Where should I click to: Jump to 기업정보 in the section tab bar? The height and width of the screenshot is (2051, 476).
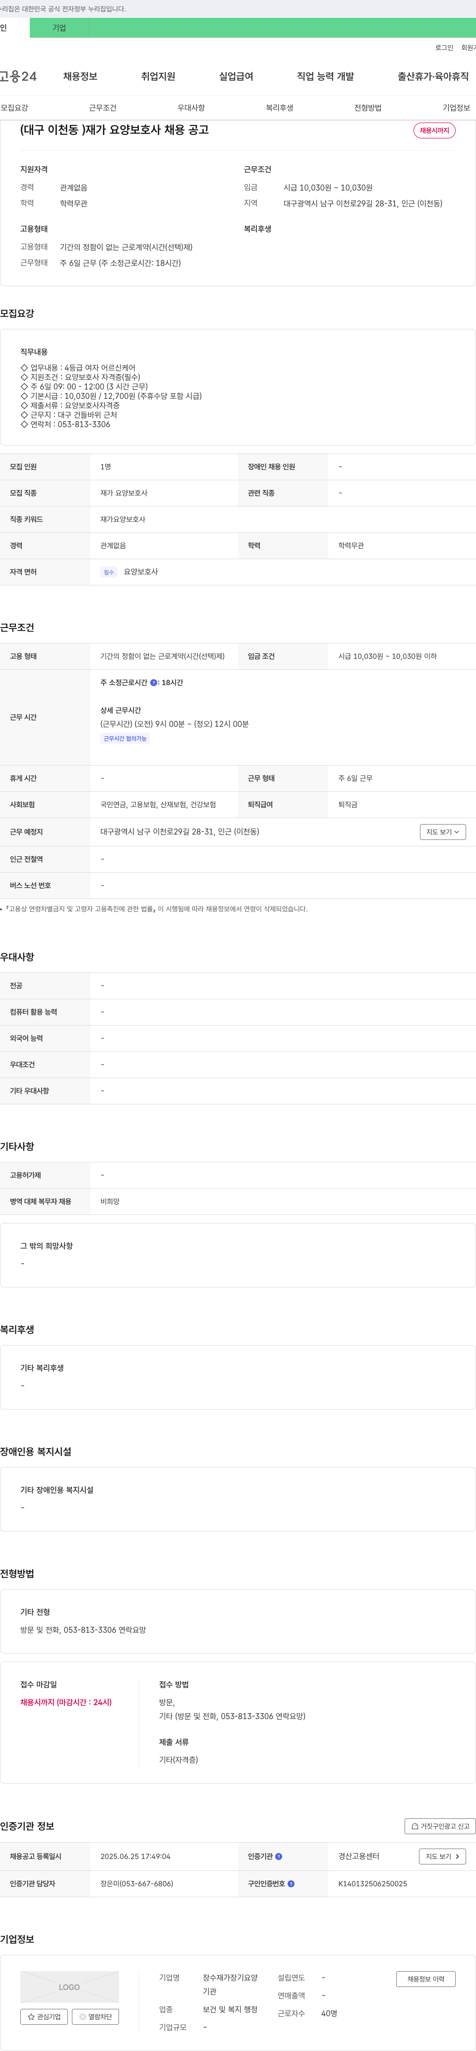pos(456,108)
